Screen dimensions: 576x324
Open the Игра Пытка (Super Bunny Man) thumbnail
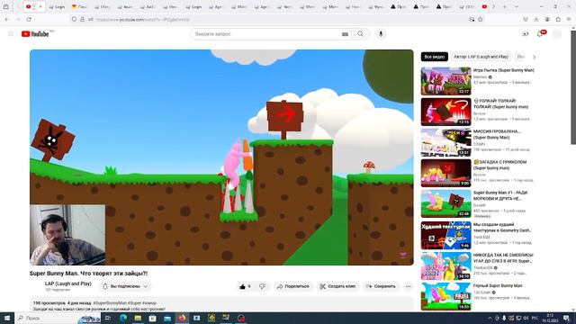coord(446,81)
